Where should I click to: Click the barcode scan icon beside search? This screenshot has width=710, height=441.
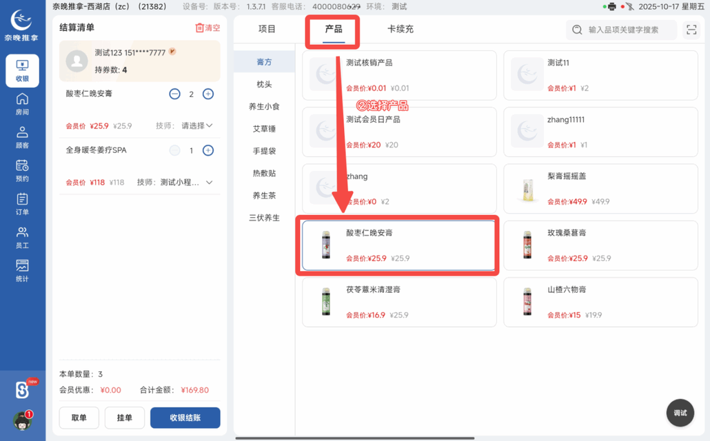[691, 30]
